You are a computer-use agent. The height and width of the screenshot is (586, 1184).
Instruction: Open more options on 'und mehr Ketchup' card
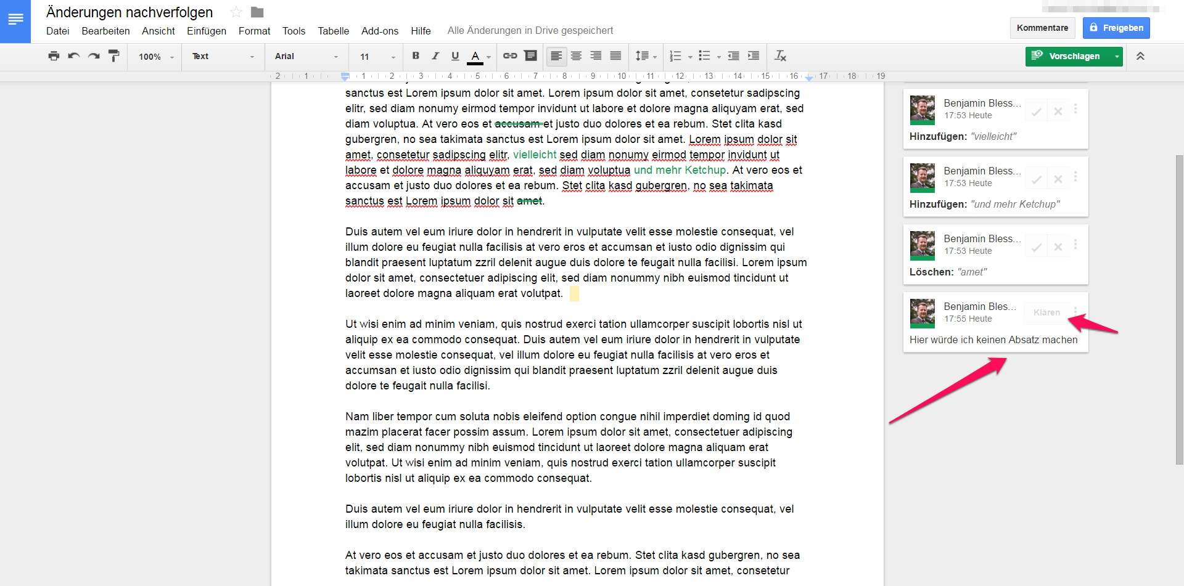pyautogui.click(x=1075, y=177)
